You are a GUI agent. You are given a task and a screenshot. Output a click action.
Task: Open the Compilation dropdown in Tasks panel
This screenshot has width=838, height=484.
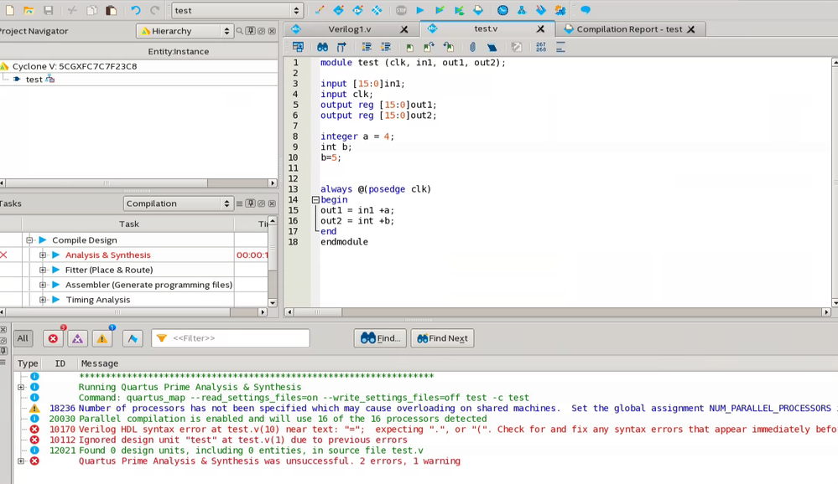tap(178, 203)
